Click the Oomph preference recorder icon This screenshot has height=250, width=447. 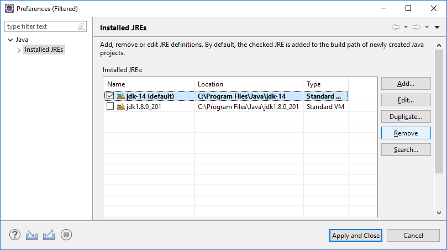(66, 235)
